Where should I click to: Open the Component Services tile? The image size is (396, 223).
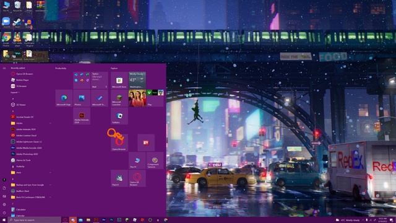(x=155, y=160)
